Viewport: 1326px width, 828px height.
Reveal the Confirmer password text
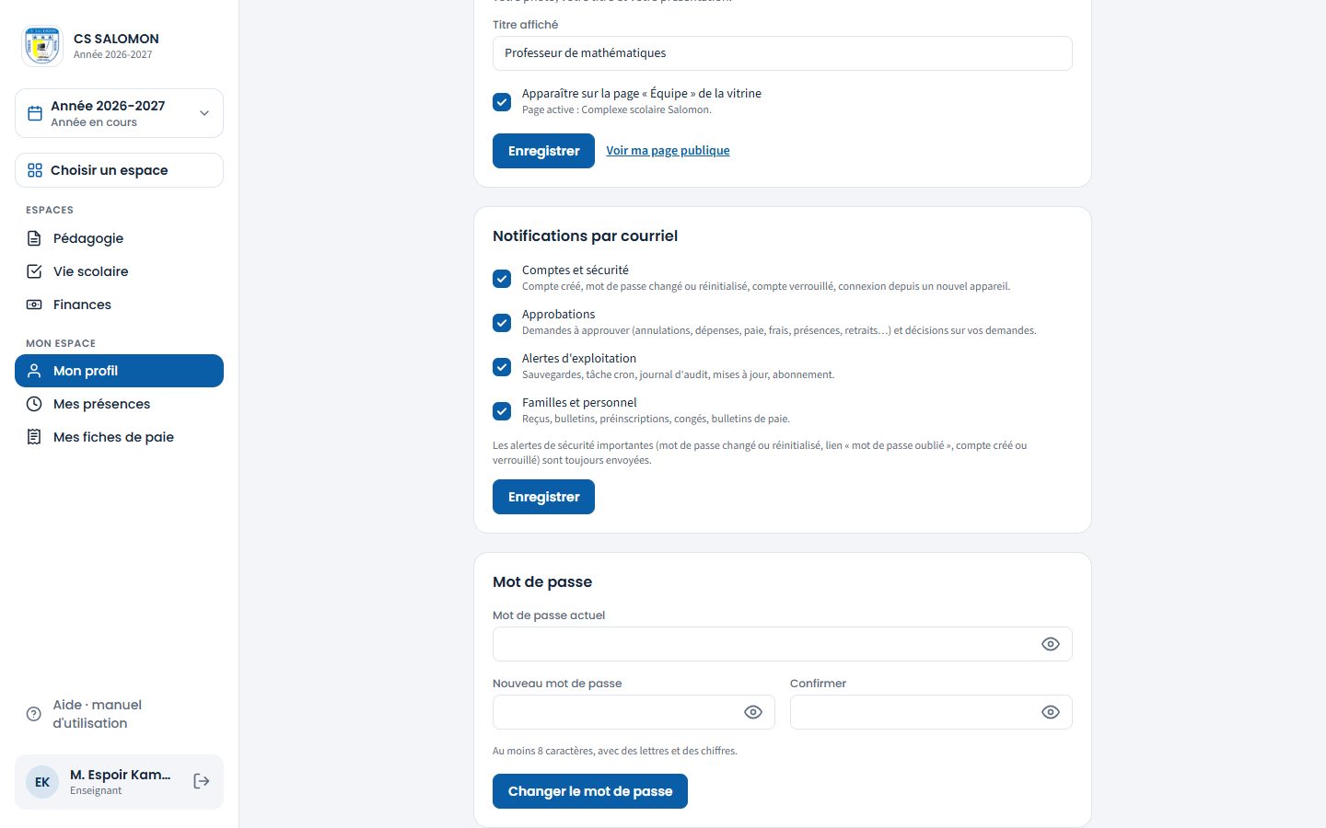coord(1051,712)
